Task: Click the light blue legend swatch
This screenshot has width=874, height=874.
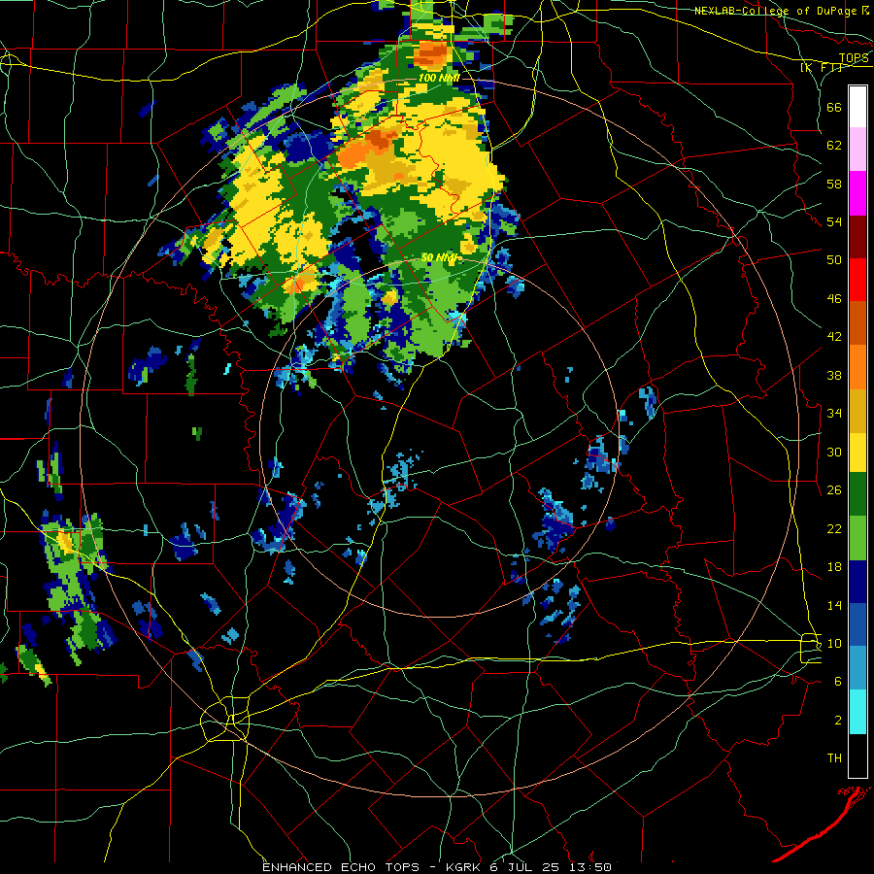Action: pos(857,668)
